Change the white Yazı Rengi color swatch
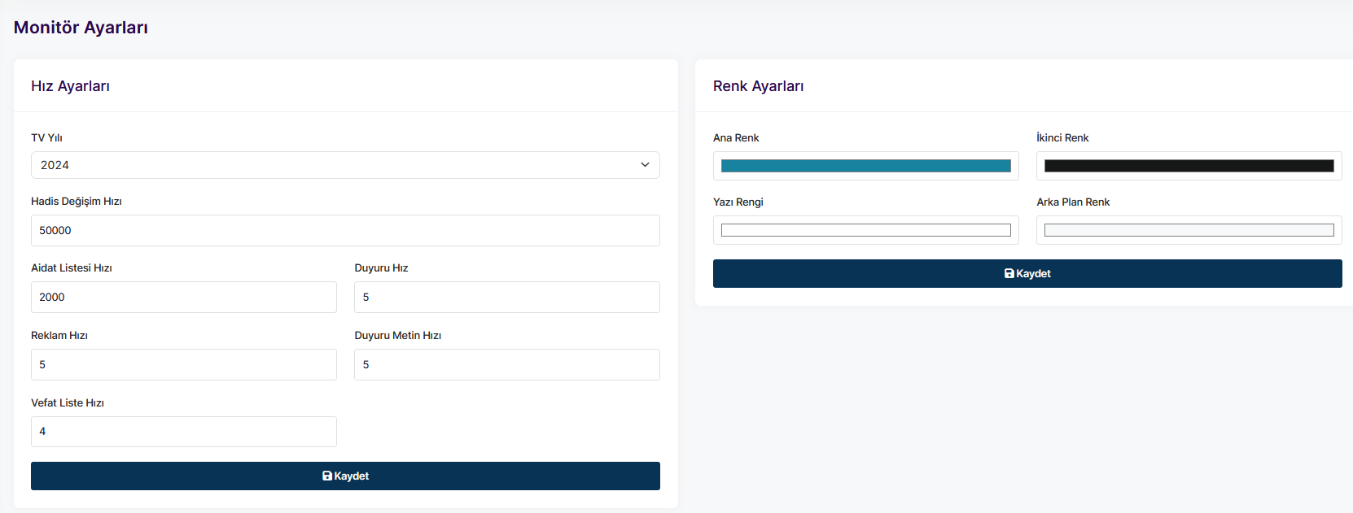1353x513 pixels. pyautogui.click(x=865, y=230)
